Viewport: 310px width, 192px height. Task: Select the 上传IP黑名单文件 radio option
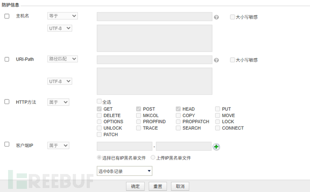(x=153, y=157)
